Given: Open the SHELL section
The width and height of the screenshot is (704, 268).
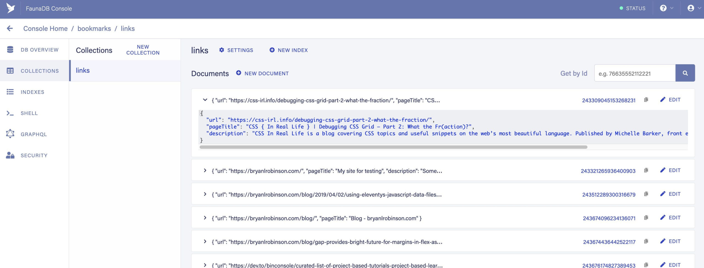Looking at the screenshot, I should (34, 113).
